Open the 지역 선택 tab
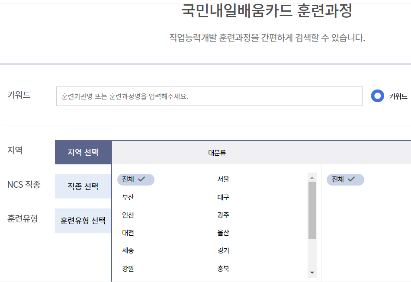The width and height of the screenshot is (411, 282). click(83, 152)
